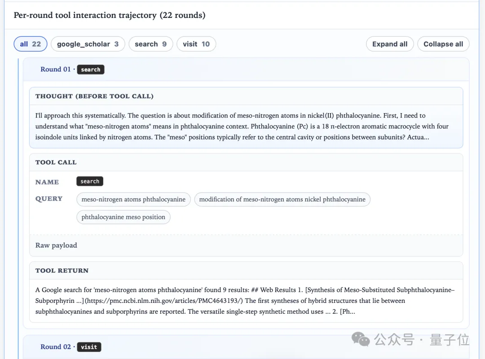The width and height of the screenshot is (485, 359).
Task: Select the "modification of meso-nitrogen atoms nickel phthalocyanine" chip
Action: click(x=282, y=199)
